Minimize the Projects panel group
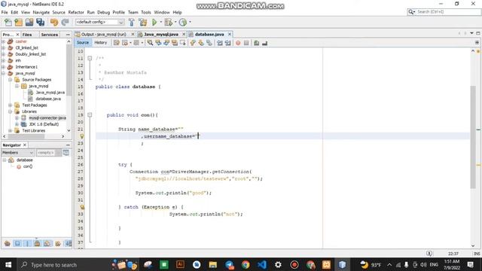 pos(68,35)
